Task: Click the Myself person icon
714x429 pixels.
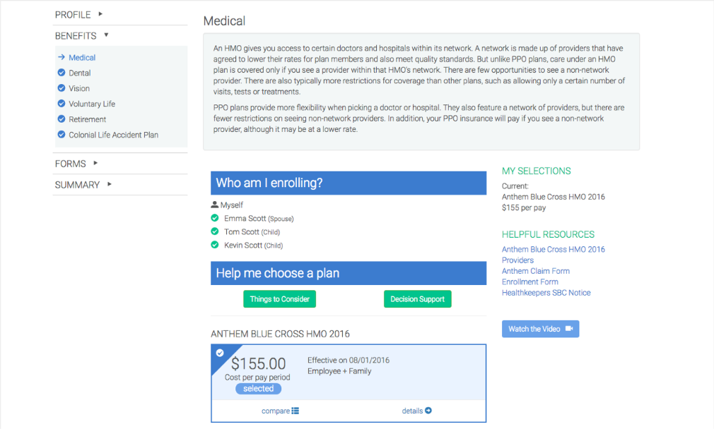Action: (x=215, y=205)
